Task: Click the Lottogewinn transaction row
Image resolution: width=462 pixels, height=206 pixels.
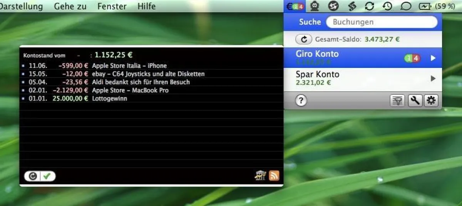Action: (152, 99)
